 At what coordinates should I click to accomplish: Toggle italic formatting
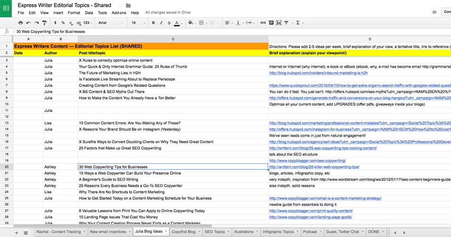click(161, 23)
